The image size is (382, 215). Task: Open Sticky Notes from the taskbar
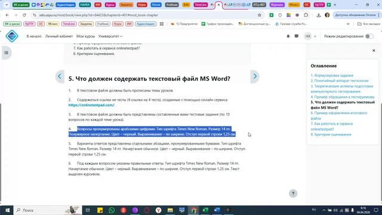click(100, 210)
